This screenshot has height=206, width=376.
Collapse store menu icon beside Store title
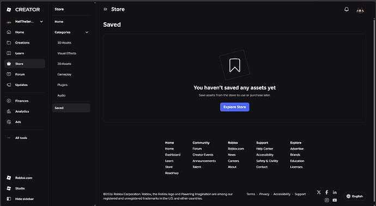click(105, 9)
